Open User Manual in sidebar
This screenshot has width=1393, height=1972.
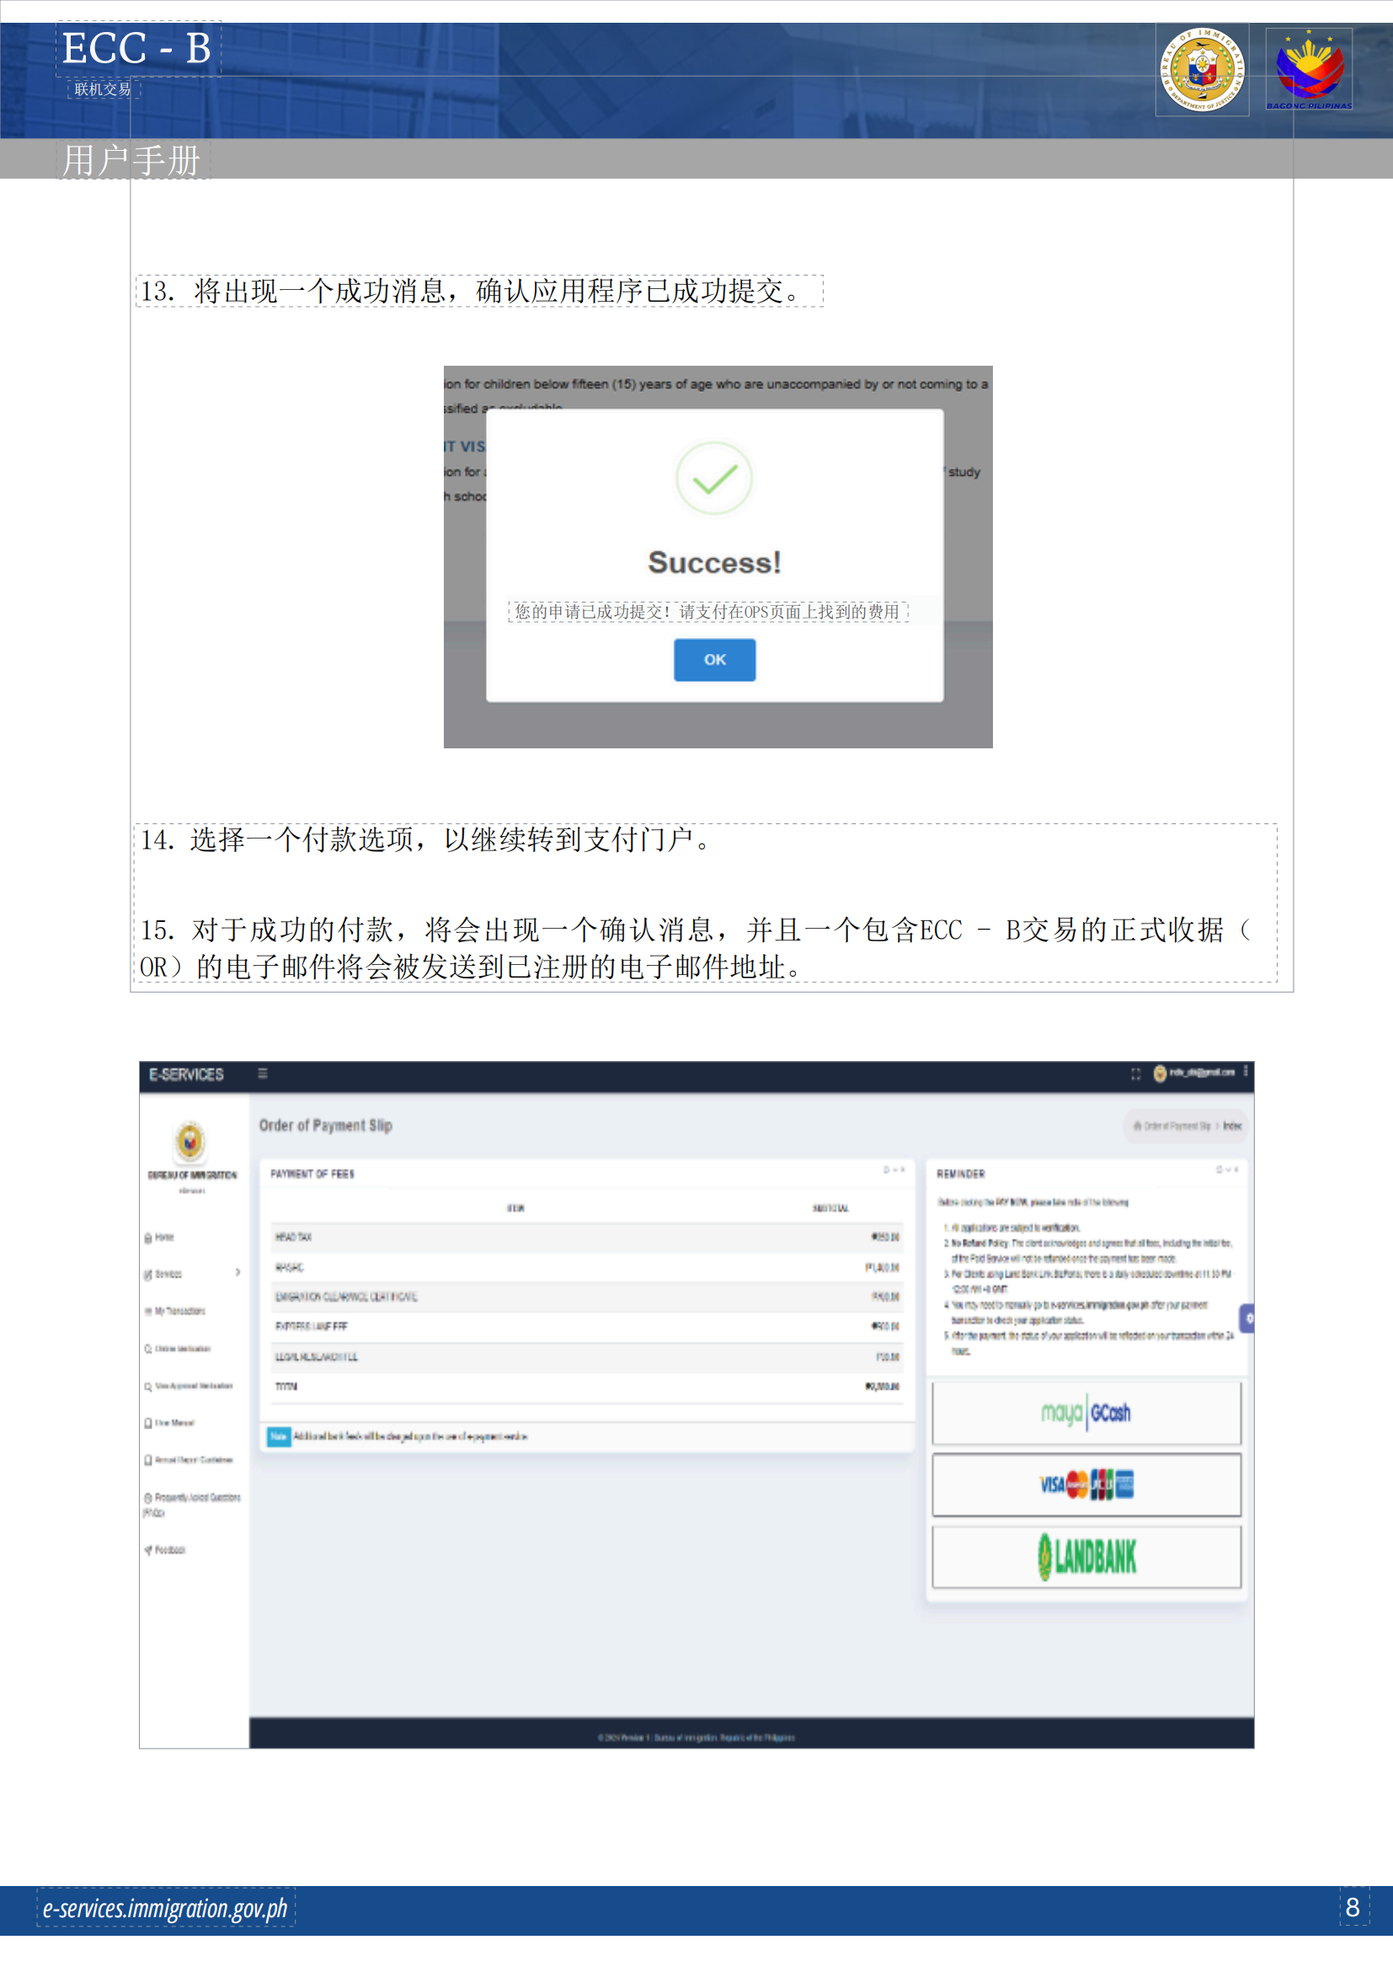coord(170,1423)
